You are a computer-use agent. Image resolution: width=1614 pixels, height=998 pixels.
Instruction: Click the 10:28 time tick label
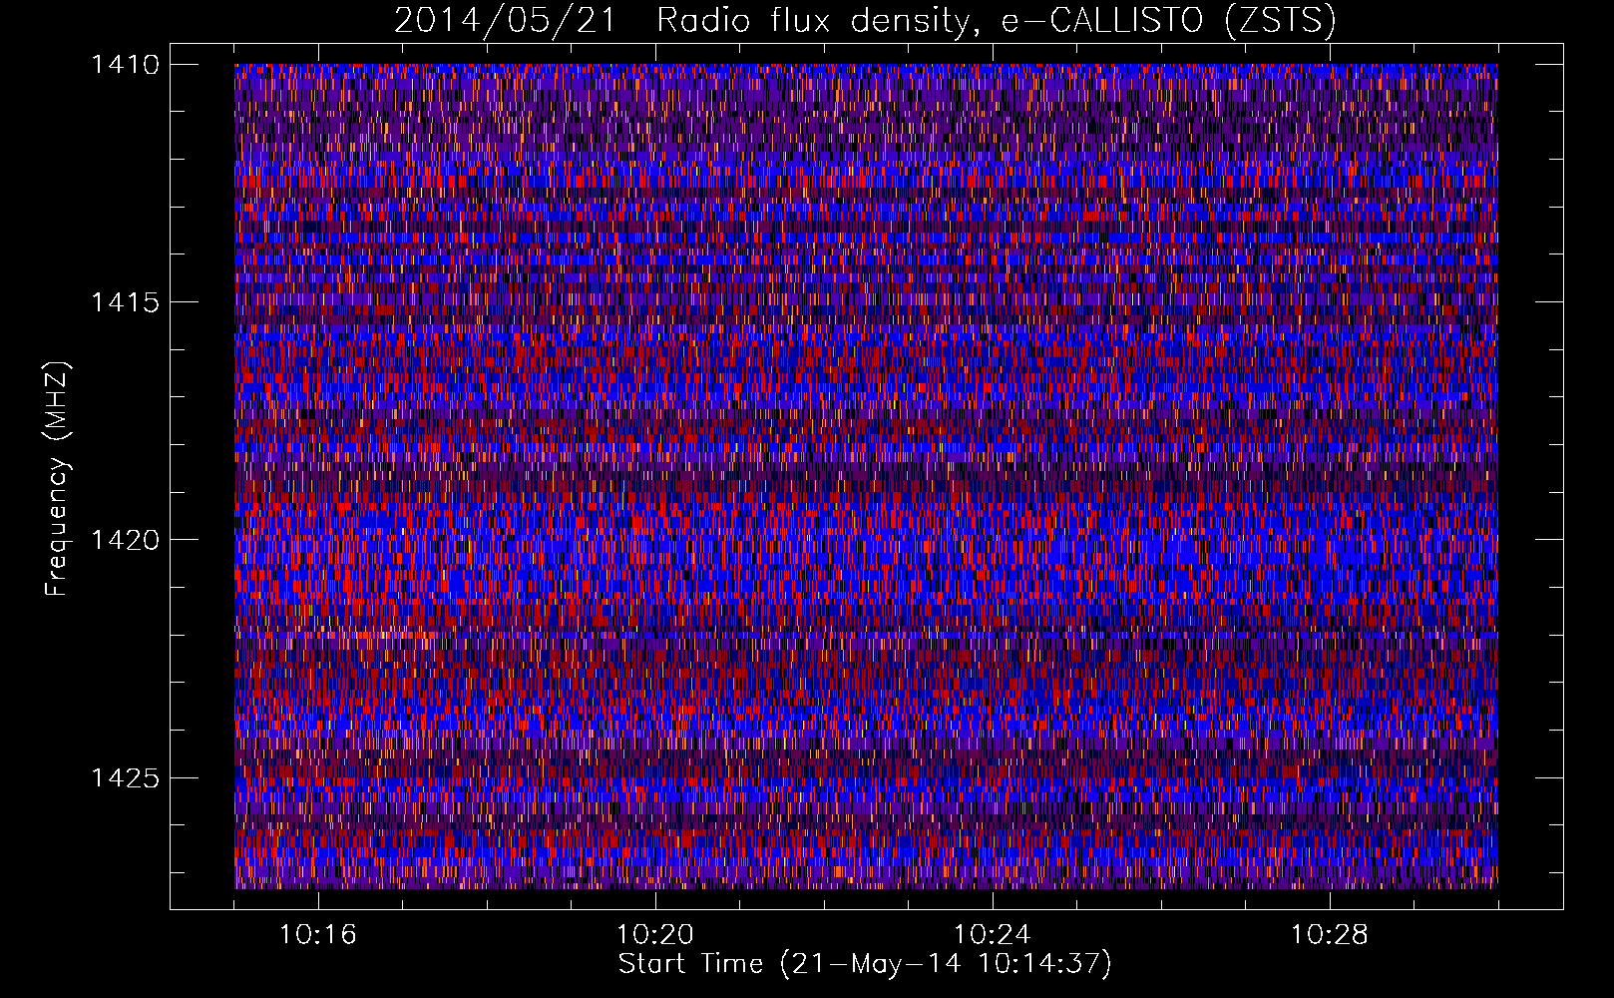click(x=1330, y=935)
